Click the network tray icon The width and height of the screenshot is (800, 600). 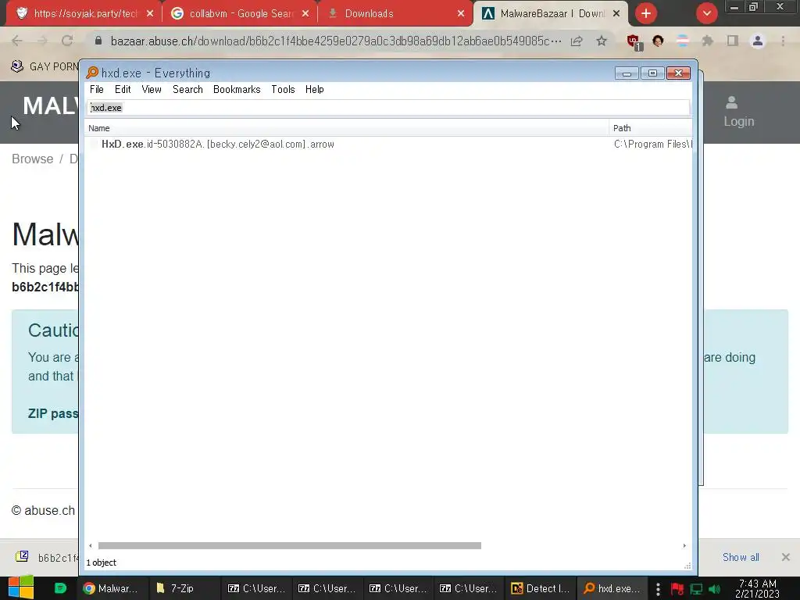click(696, 589)
